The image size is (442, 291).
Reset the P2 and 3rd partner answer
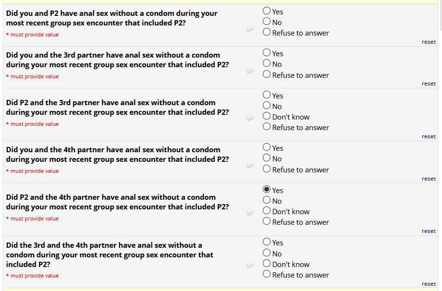click(429, 136)
